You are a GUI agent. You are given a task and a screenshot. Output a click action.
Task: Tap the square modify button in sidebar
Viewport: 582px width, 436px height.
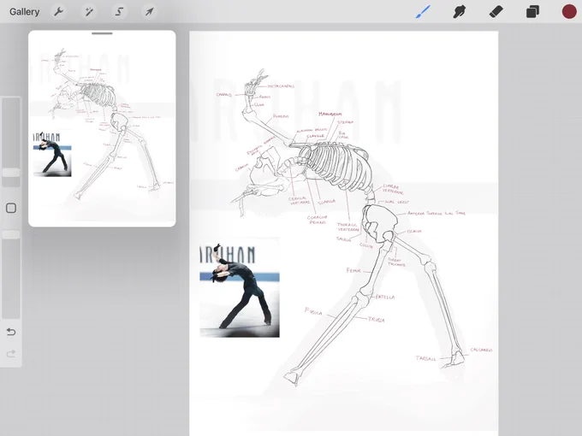point(11,208)
